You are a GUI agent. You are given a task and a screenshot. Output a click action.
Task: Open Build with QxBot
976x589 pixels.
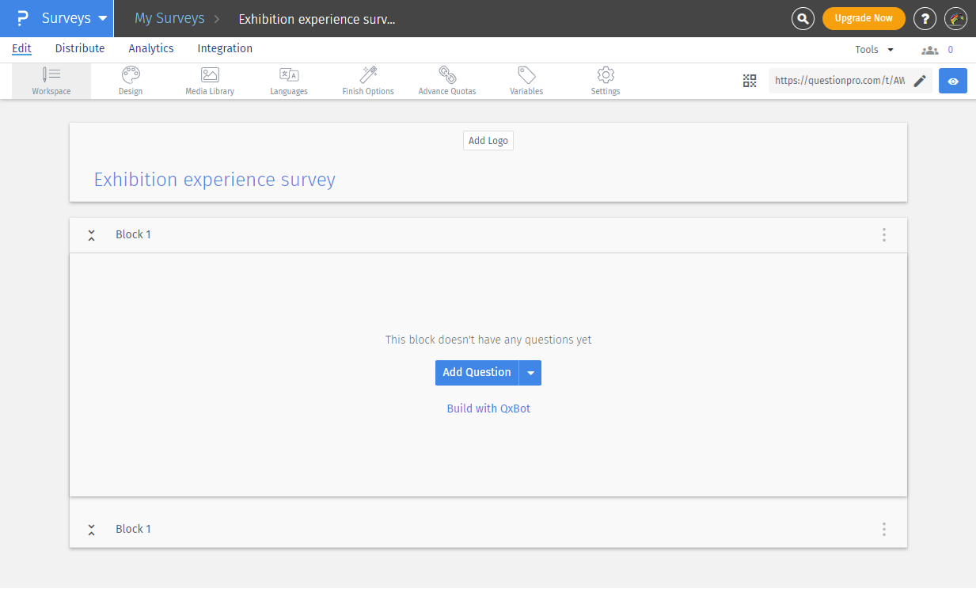[x=488, y=408]
